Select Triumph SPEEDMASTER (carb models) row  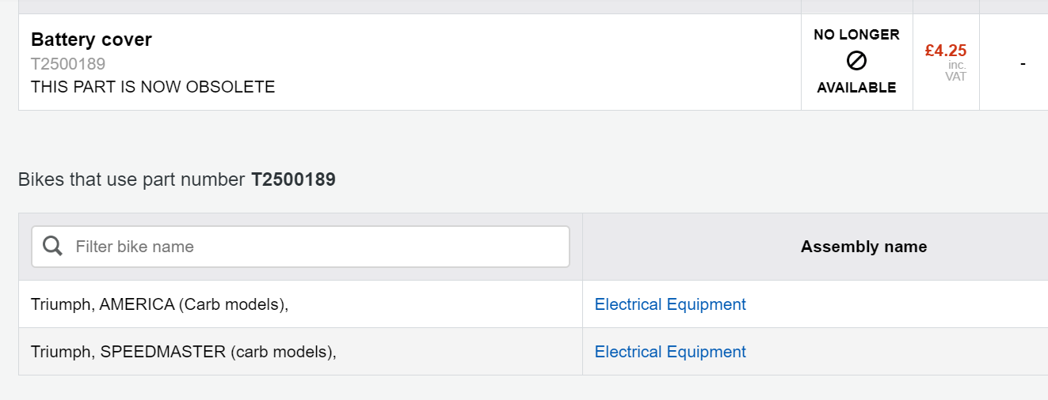[x=533, y=352]
